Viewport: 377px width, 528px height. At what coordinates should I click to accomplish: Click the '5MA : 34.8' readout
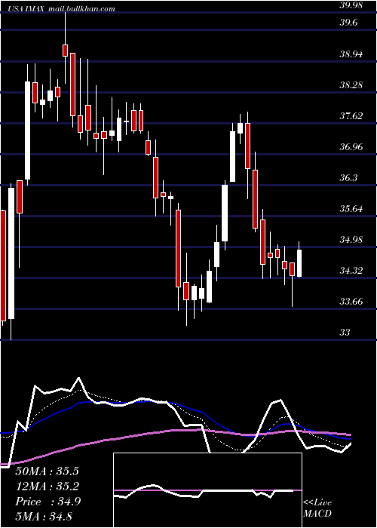point(44,516)
